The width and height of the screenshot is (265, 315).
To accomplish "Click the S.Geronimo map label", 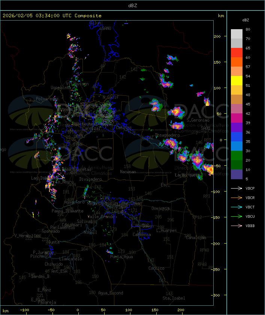I will pyautogui.click(x=198, y=120).
